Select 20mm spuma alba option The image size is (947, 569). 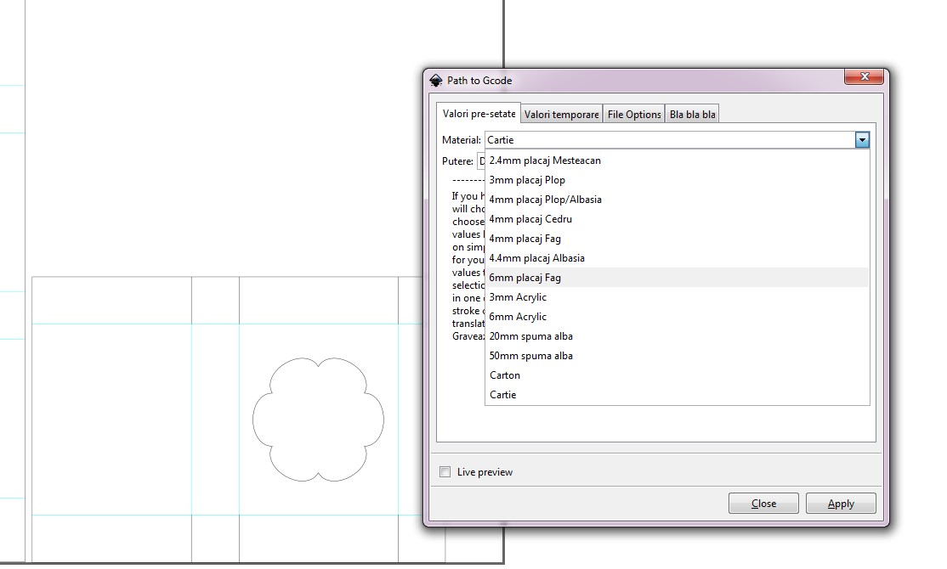pos(530,336)
